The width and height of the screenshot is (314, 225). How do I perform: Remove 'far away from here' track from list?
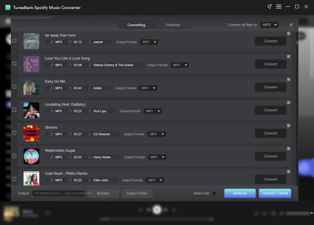click(x=288, y=33)
